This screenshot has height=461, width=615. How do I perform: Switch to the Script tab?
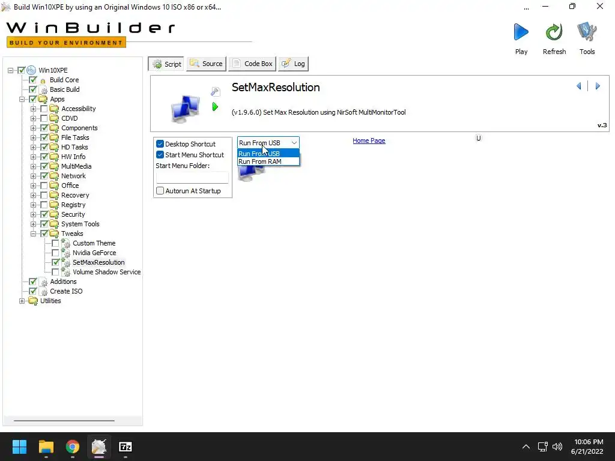coord(166,64)
